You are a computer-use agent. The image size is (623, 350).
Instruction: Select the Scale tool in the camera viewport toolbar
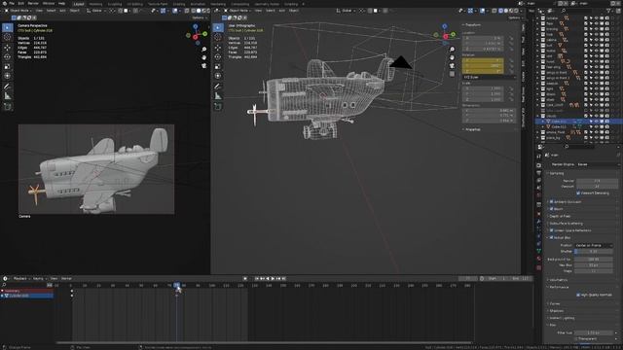click(x=8, y=66)
